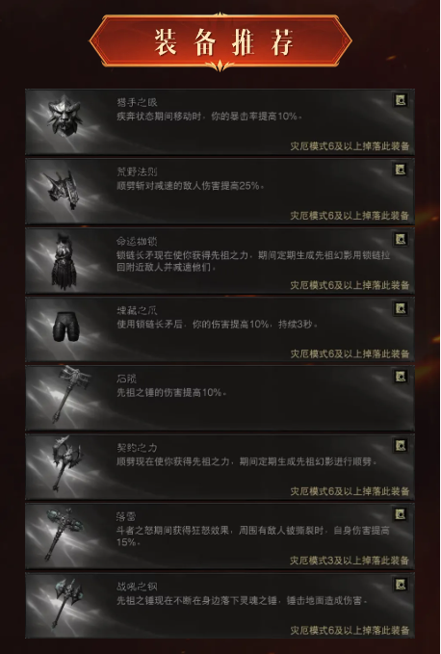Click magnifier icon in the pants row
The height and width of the screenshot is (654, 441).
tap(401, 308)
